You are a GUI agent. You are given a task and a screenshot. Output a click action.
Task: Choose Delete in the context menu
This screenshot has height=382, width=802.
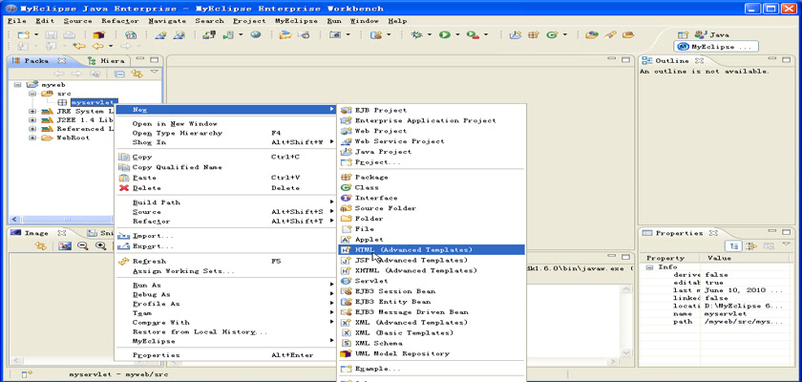225,188
